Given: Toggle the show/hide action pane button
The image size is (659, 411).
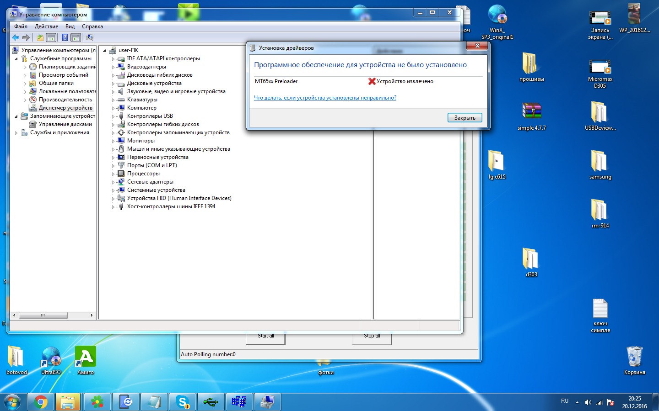Looking at the screenshot, I should 76,37.
